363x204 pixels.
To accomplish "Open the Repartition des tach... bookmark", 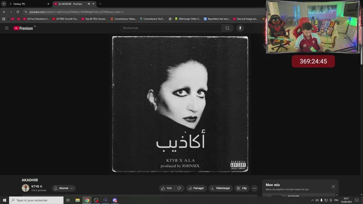I will coord(217,19).
